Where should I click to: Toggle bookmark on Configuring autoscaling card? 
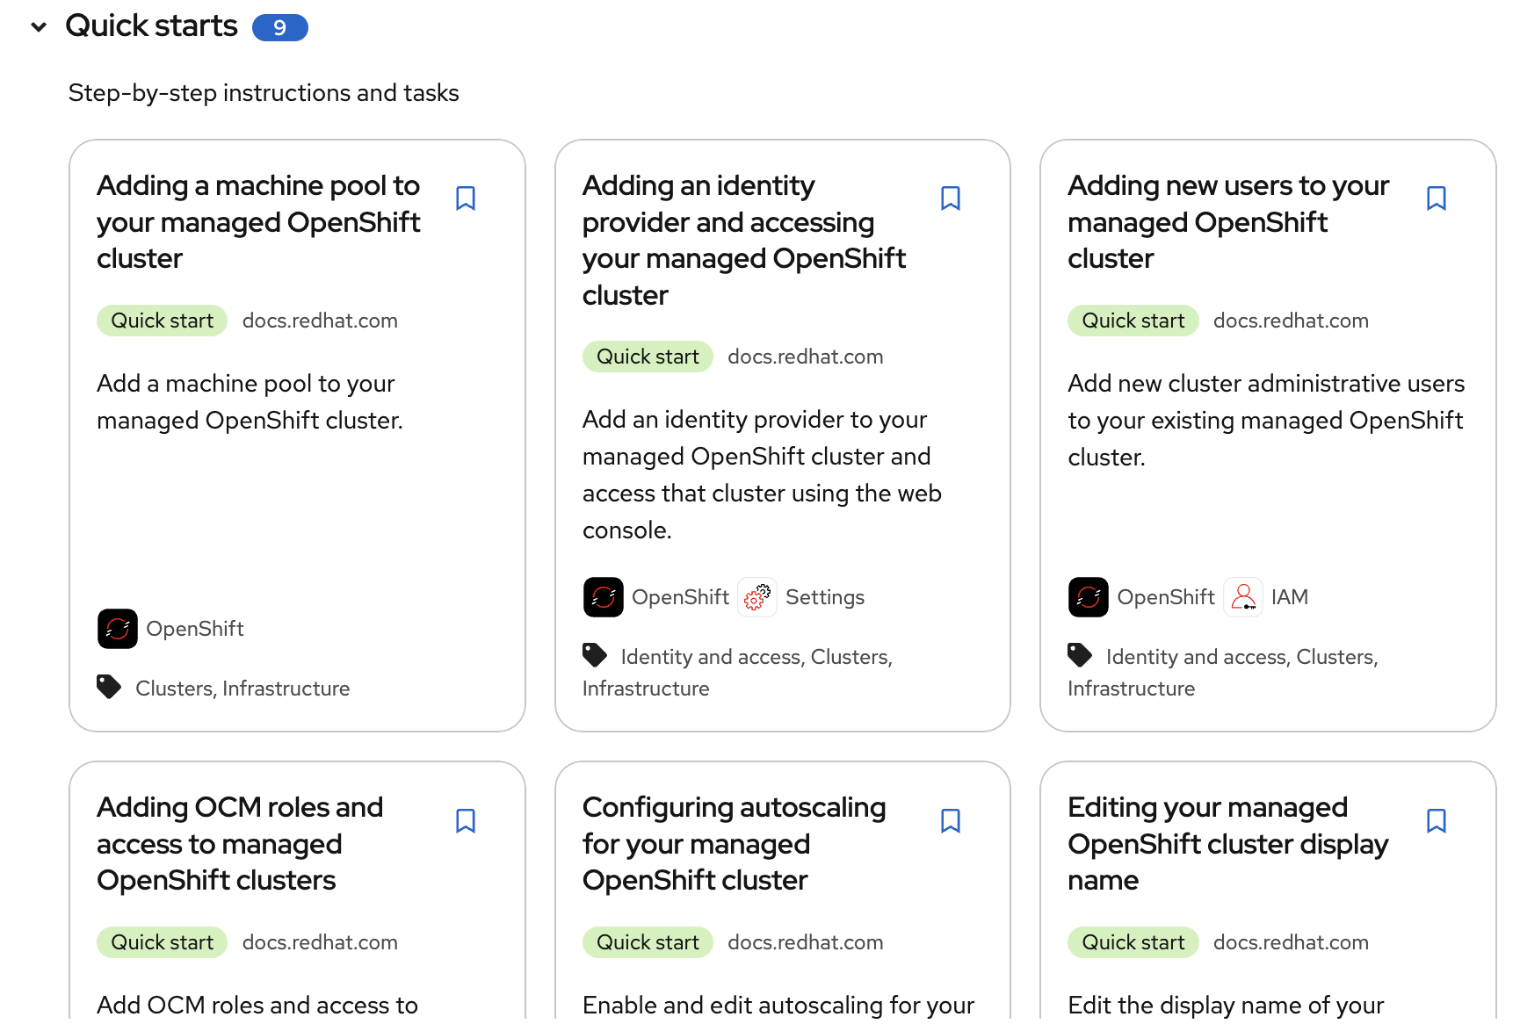(x=951, y=820)
